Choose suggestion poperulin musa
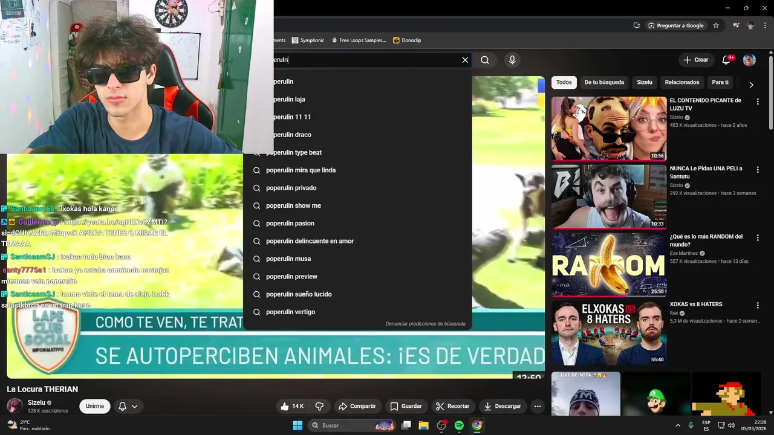Image resolution: width=774 pixels, height=435 pixels. click(357, 259)
